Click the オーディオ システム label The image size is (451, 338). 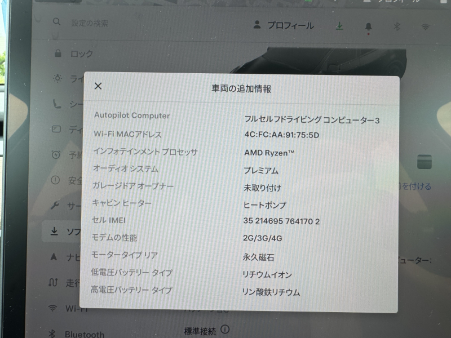tap(126, 168)
